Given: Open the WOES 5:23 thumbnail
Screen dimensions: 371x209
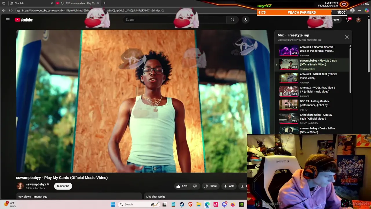Looking at the screenshot, I should pos(288,91).
